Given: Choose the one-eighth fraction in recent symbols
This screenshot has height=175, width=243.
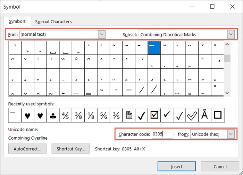Looking at the screenshot, I should pos(91,115).
